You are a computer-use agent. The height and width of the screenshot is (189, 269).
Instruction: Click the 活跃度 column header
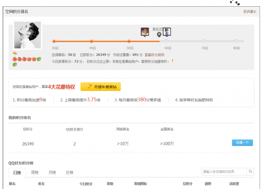[x=234, y=184]
